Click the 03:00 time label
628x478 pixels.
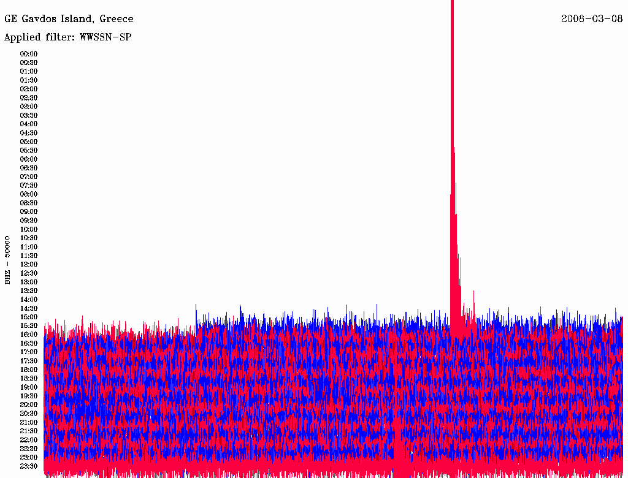point(29,107)
